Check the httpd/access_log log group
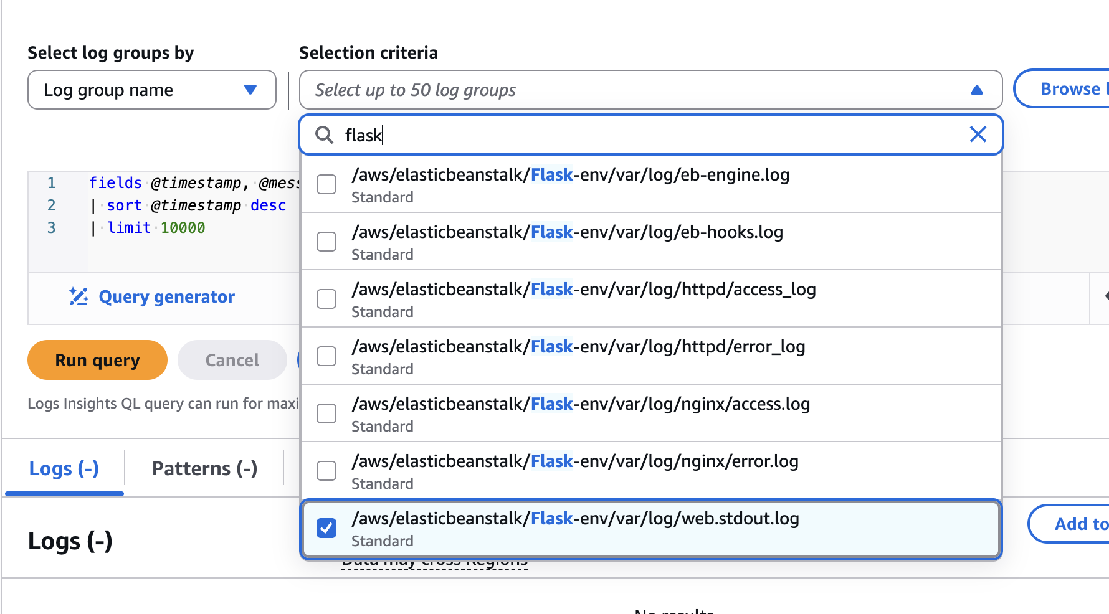Screen dimensions: 1109x614 [326, 299]
